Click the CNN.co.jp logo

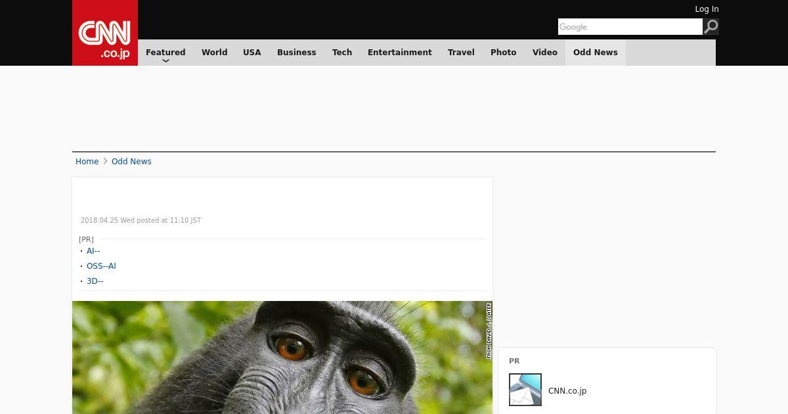pyautogui.click(x=105, y=33)
